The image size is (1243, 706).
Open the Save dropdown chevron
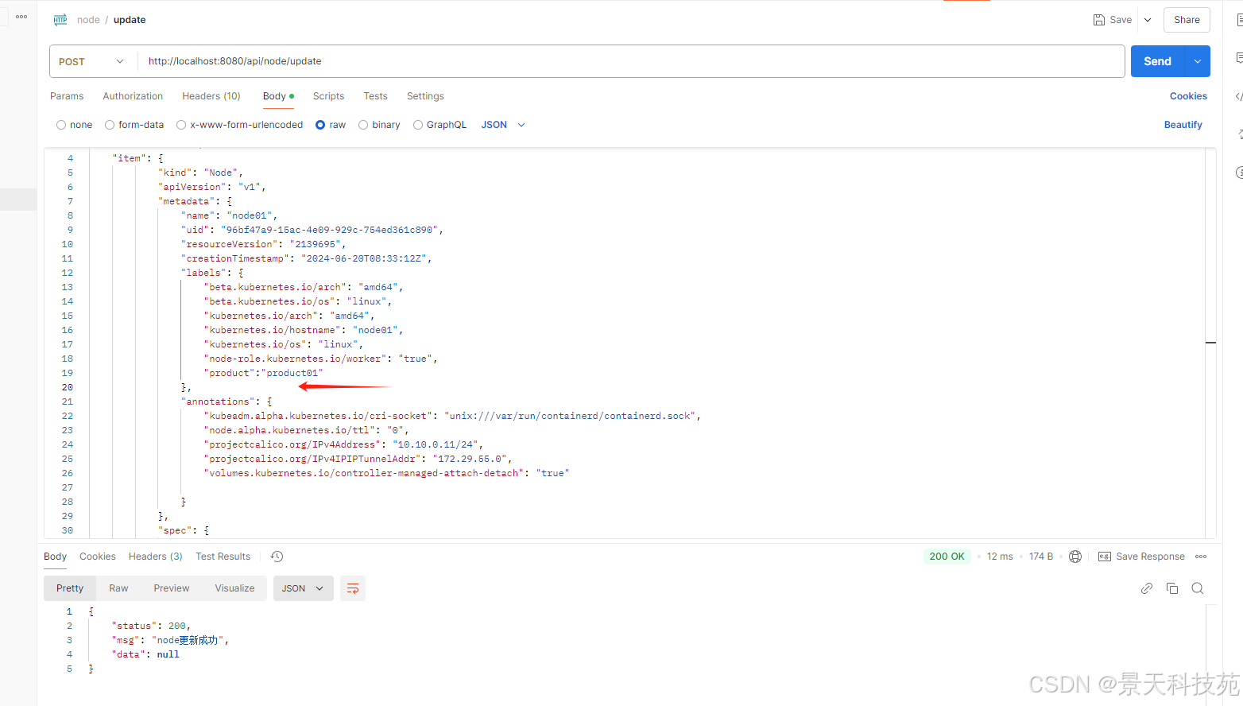tap(1148, 20)
